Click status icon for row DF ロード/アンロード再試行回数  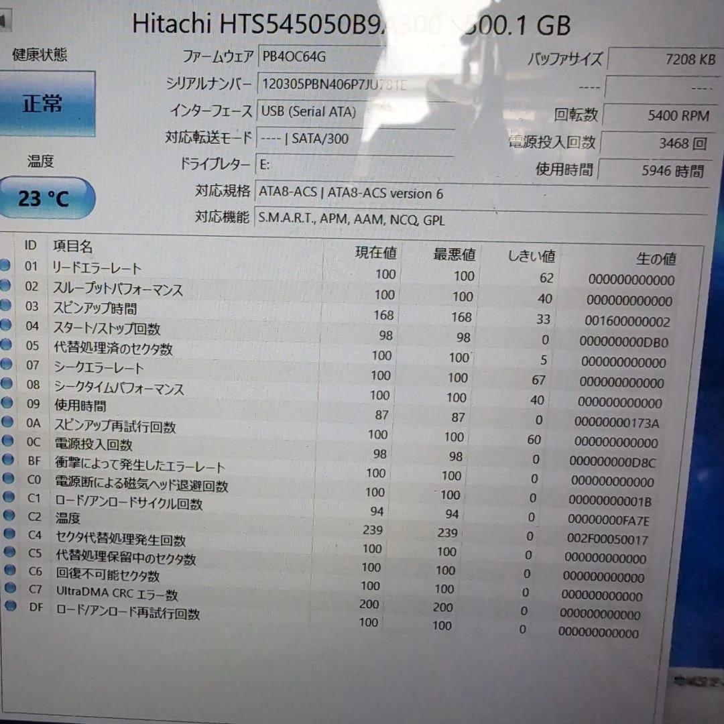[11, 606]
